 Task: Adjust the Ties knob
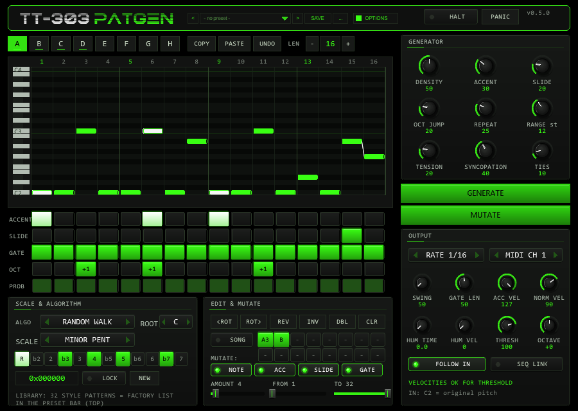[541, 151]
